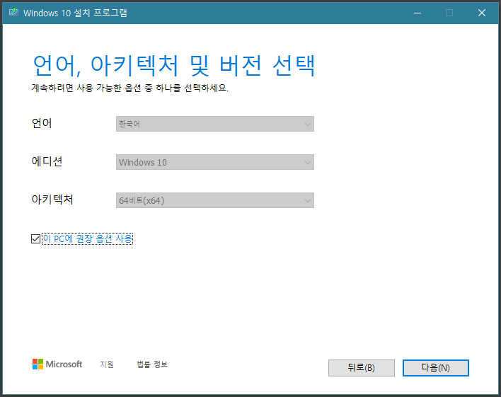Click the window title 'Windows 10 설치 프로그램'
Image resolution: width=501 pixels, height=397 pixels.
[75, 13]
